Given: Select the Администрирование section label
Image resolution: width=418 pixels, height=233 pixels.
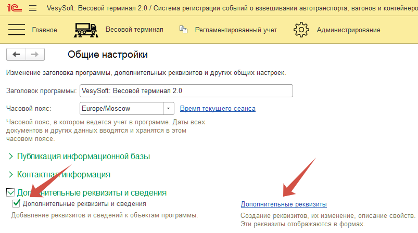Looking at the screenshot, I should click(348, 30).
